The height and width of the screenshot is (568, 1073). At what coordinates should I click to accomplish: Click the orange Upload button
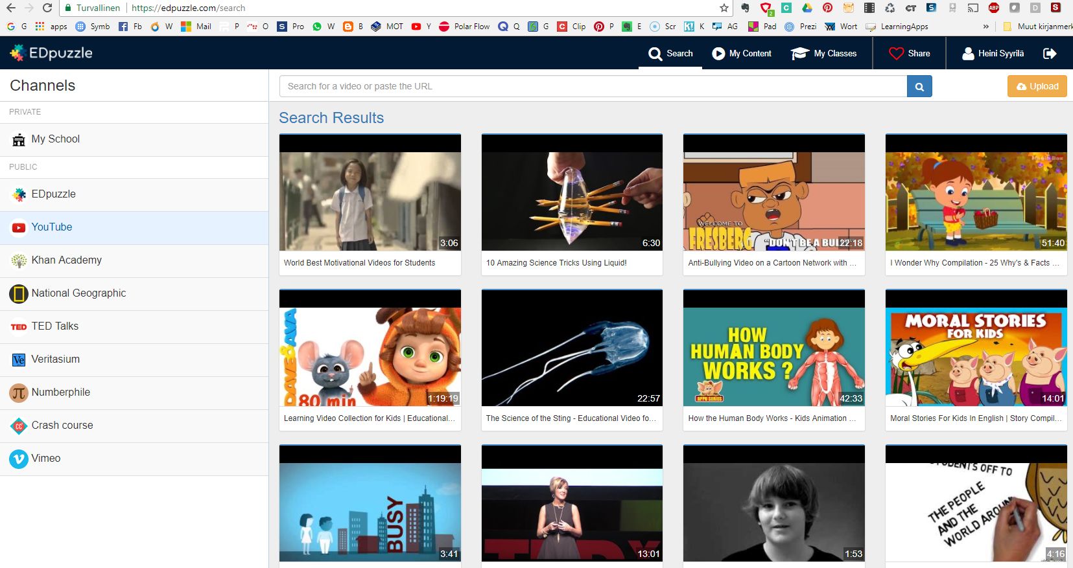tap(1037, 86)
